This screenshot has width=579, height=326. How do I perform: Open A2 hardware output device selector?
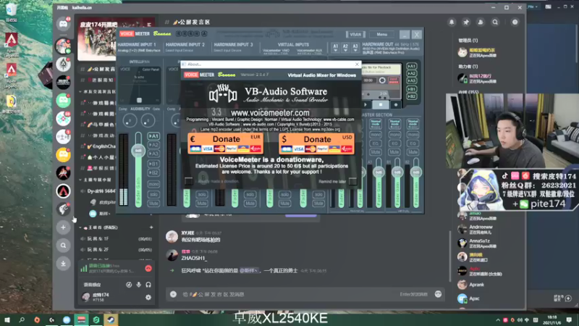(x=345, y=47)
